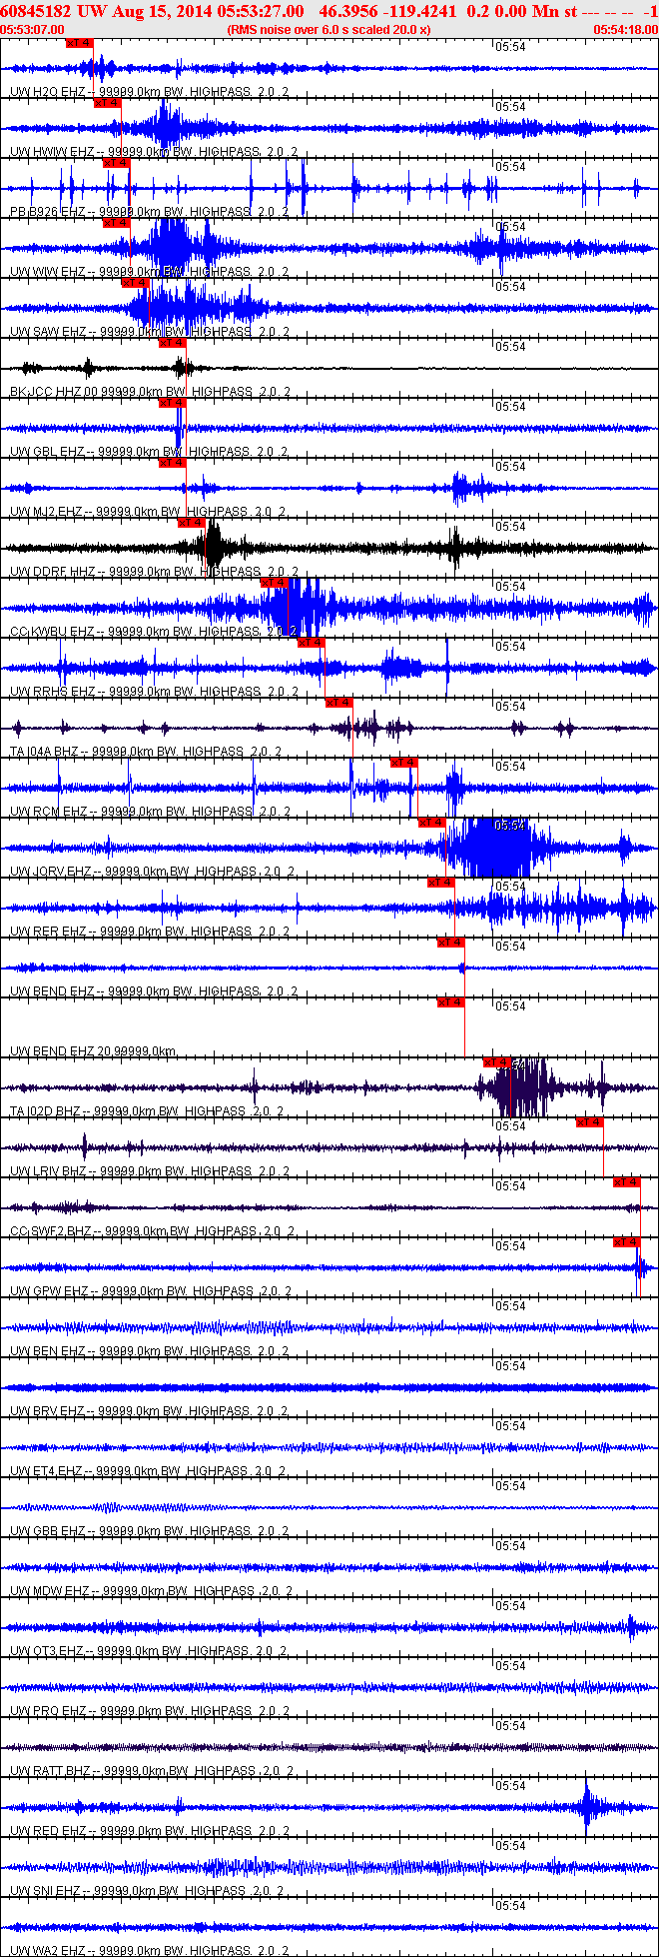The image size is (659, 1957).
Task: Click the pick flag on UW RCM trace
Action: 404,763
